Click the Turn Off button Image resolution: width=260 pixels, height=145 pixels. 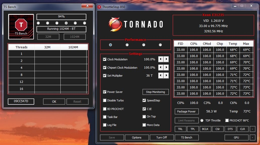(162, 137)
